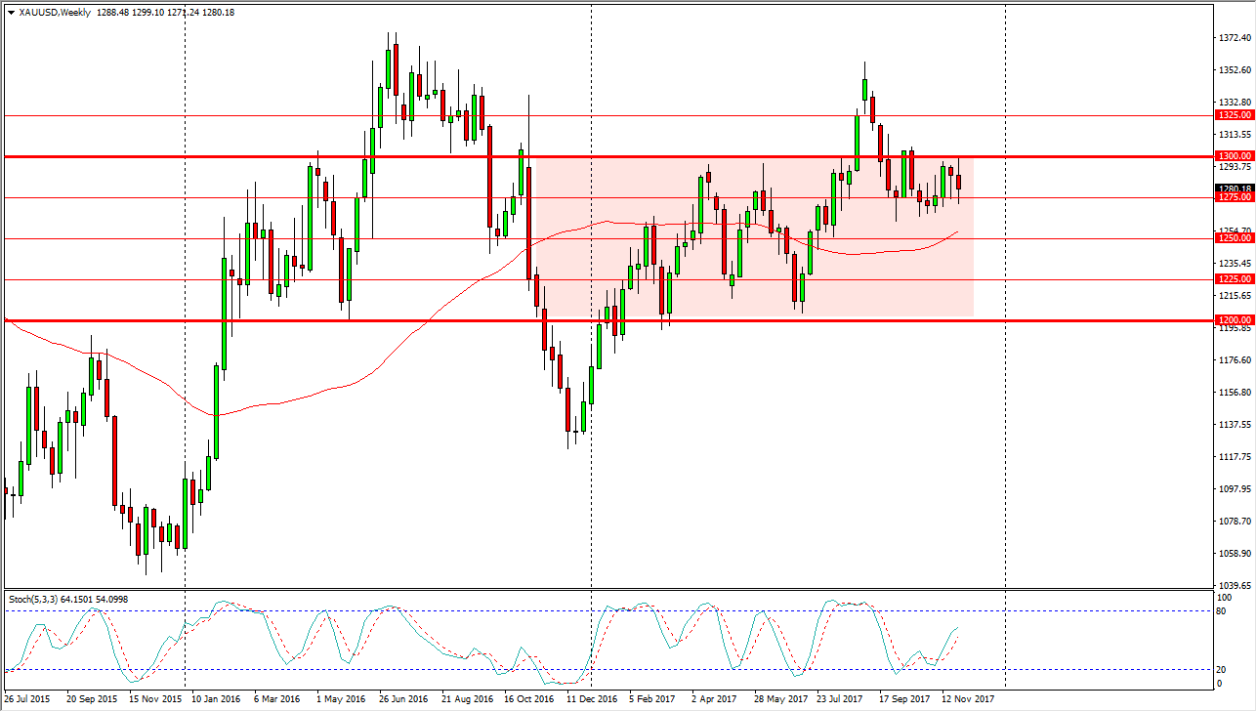Viewport: 1257px width, 712px height.
Task: Click the Stoch(5,3,3) indicator label
Action: click(x=37, y=598)
